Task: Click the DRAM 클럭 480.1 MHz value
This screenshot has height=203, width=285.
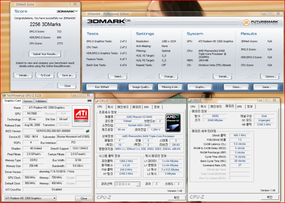Action: pos(240,135)
